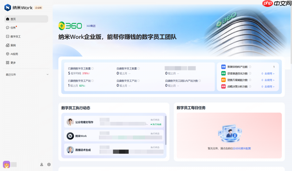
Task: Open the 公众号爆文写作 activity row
Action: 114,122
